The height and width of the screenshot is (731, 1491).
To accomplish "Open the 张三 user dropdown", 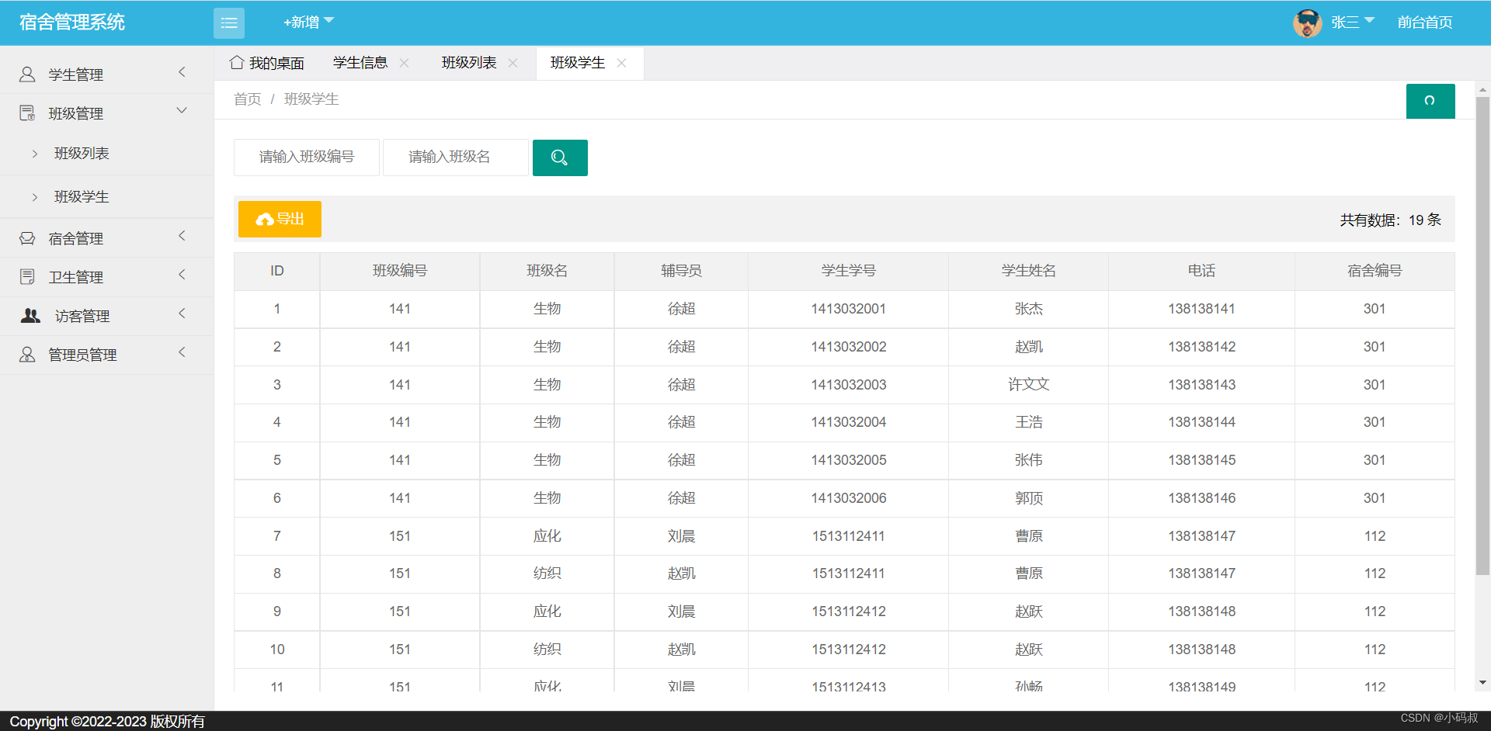I will (x=1353, y=23).
